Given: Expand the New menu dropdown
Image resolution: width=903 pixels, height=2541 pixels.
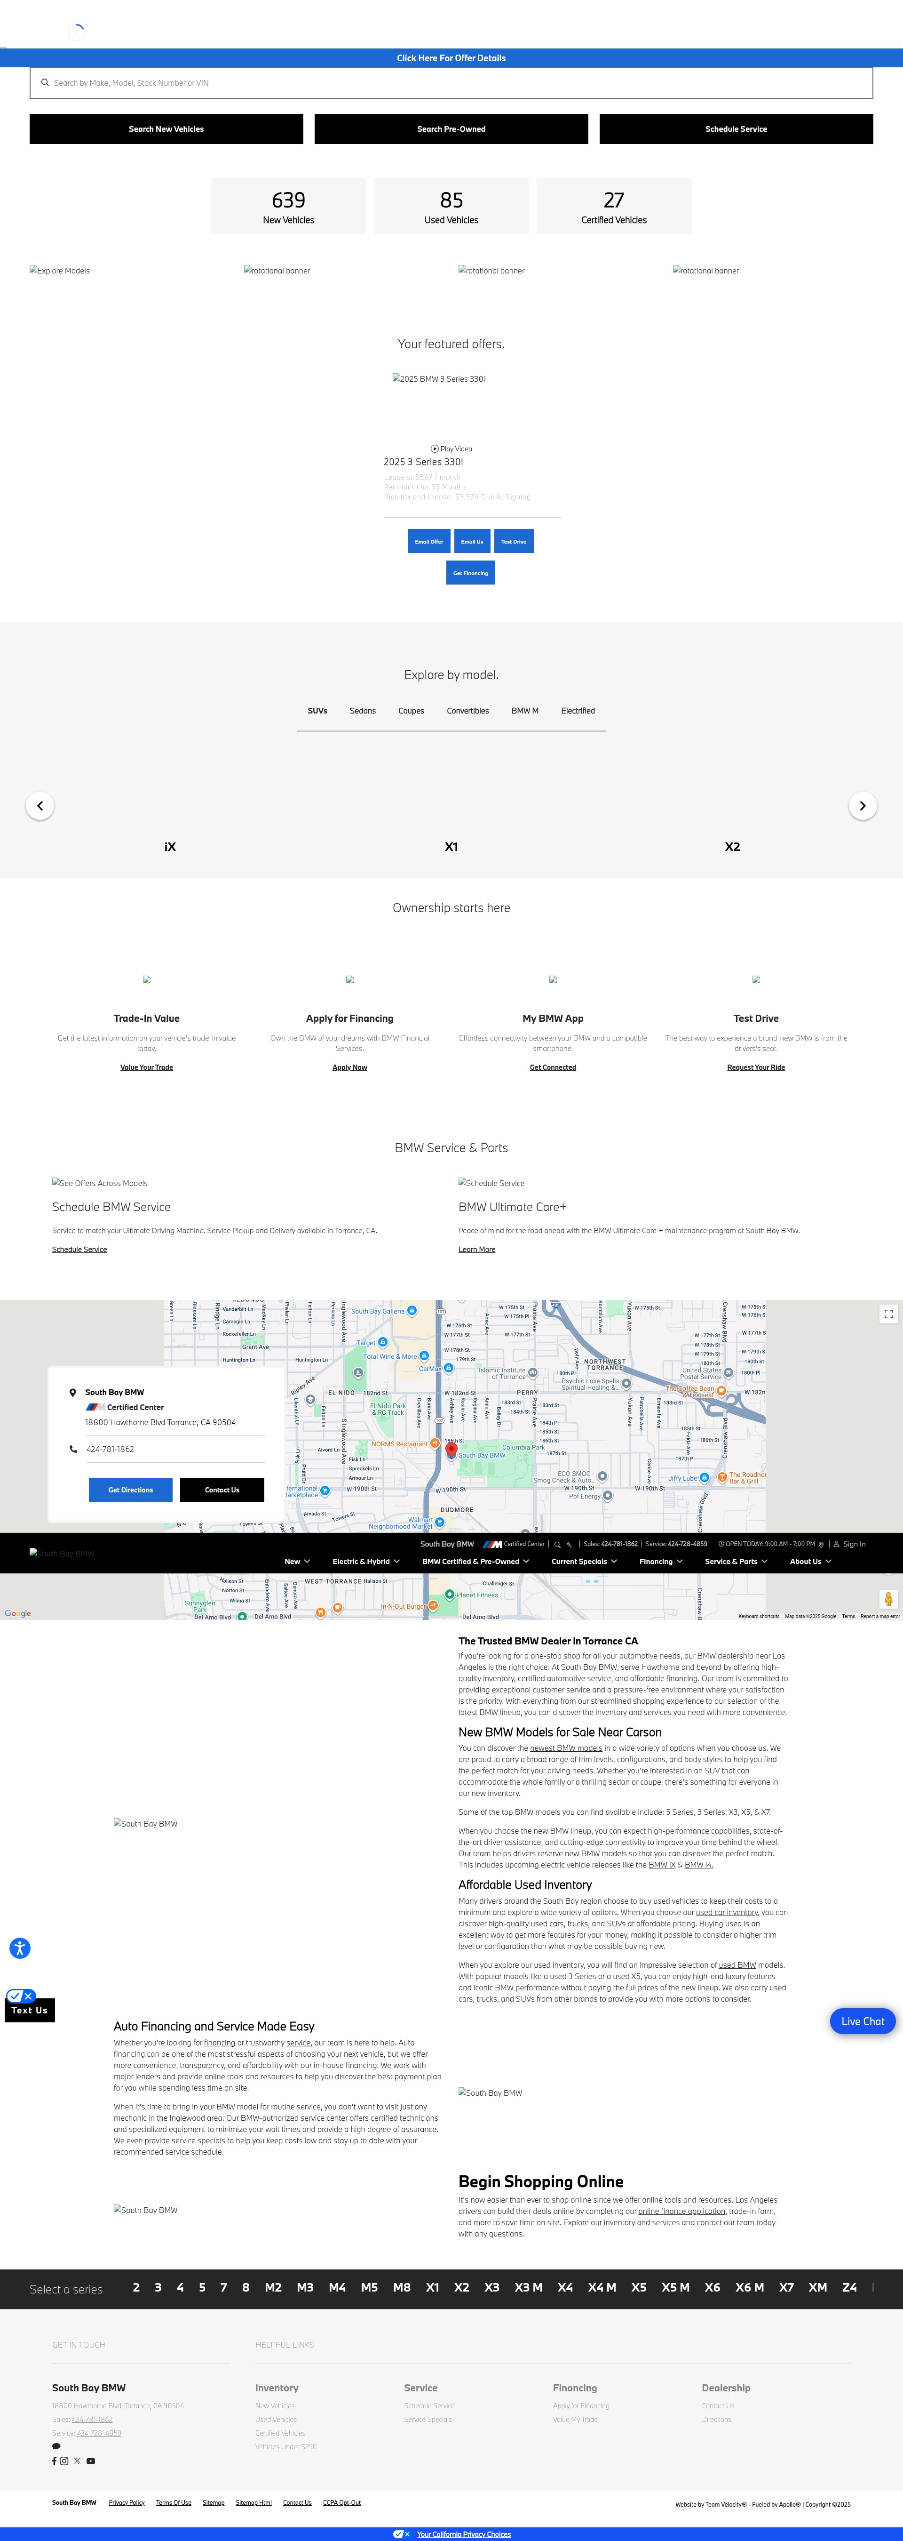Looking at the screenshot, I should click(297, 1562).
